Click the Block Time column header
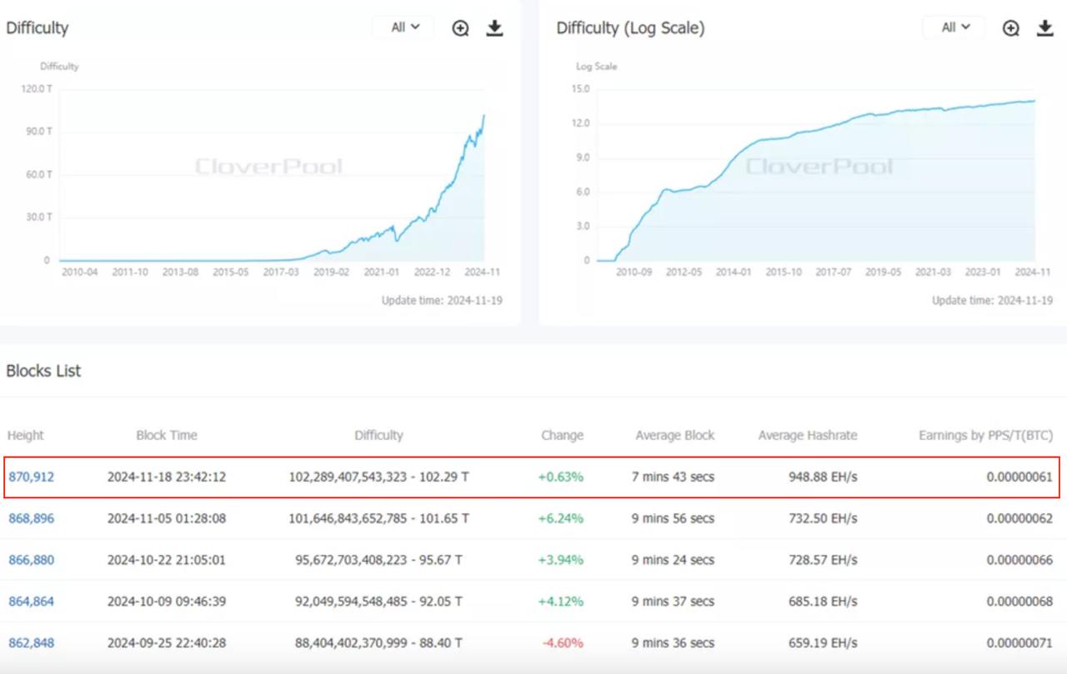1067x674 pixels. click(x=167, y=435)
